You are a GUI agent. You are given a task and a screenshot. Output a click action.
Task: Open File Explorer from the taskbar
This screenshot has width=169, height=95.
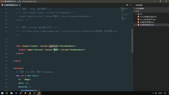[x=11, y=93]
